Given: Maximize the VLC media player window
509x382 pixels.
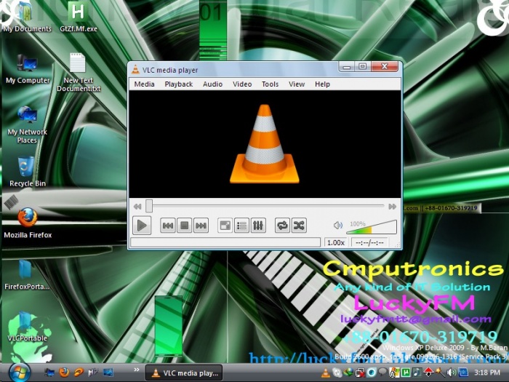Looking at the screenshot, I should (x=363, y=67).
